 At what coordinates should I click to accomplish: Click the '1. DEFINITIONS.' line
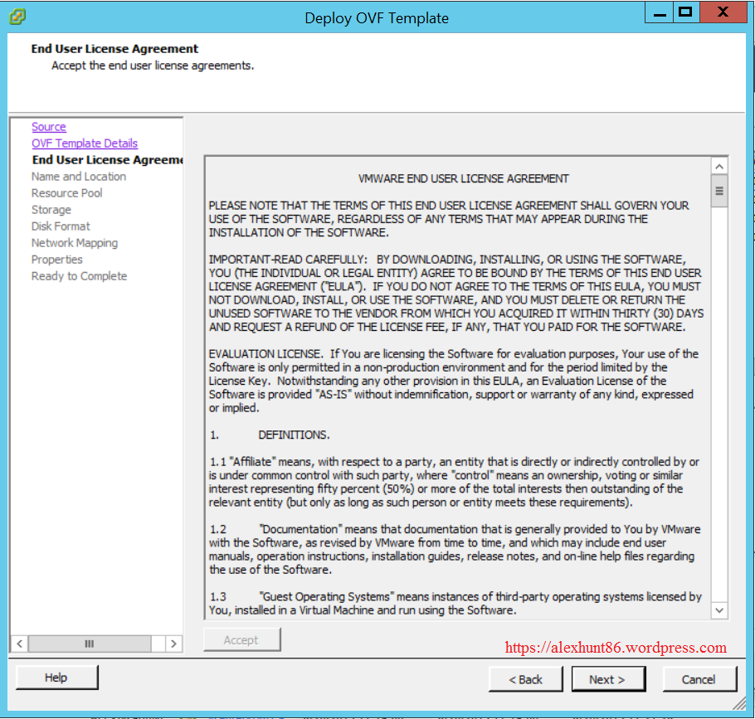pyautogui.click(x=270, y=435)
